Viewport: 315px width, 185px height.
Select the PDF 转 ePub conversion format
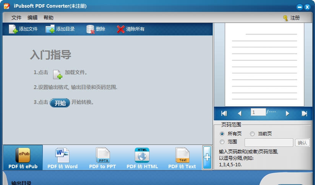click(x=23, y=158)
